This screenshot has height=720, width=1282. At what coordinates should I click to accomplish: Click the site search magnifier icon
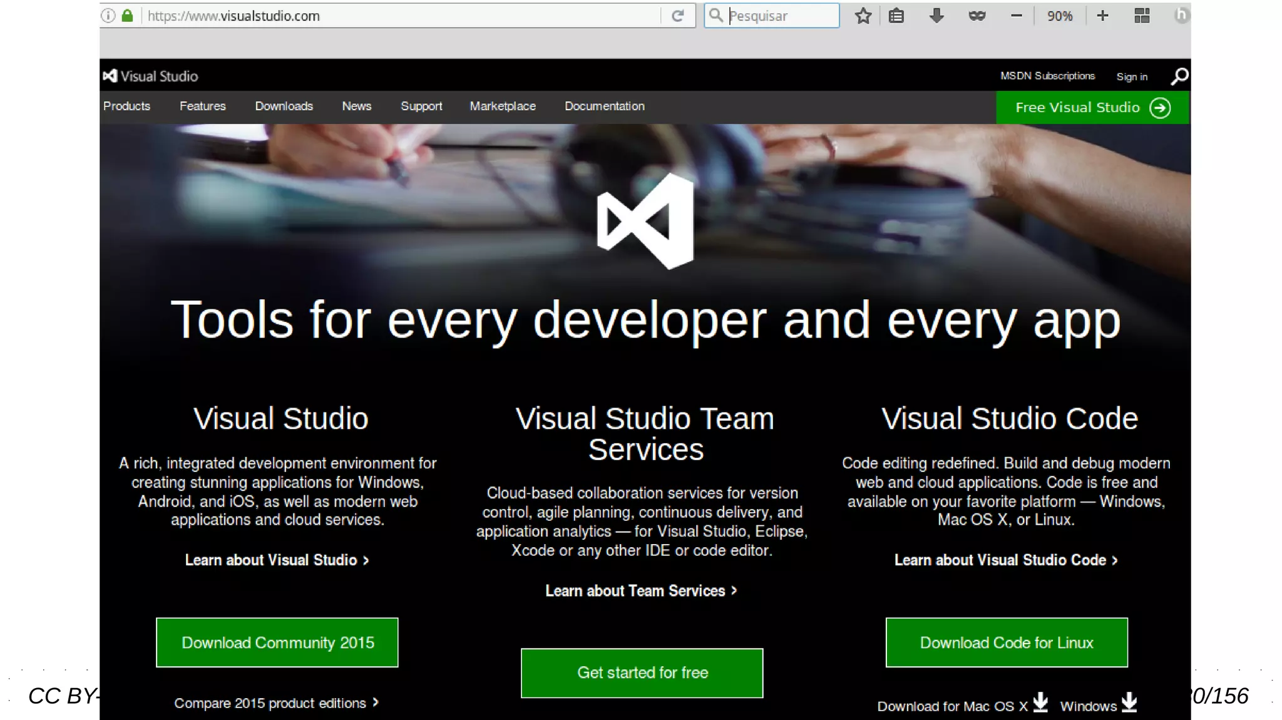(x=1179, y=76)
